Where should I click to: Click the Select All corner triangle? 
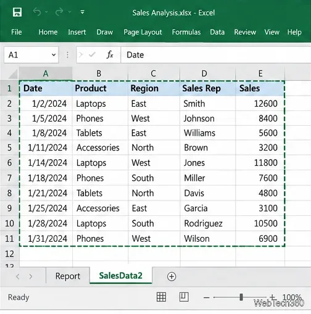click(x=13, y=73)
